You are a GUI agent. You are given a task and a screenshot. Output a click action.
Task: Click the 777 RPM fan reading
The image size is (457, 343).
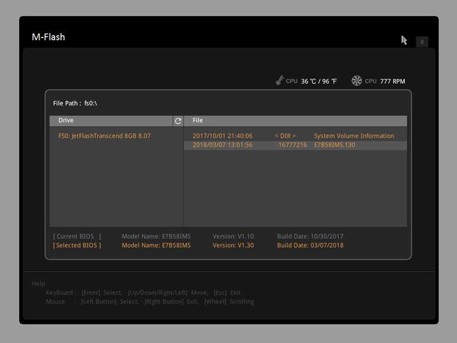pyautogui.click(x=392, y=81)
